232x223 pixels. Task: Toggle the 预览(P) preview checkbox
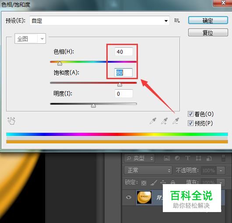pyautogui.click(x=190, y=123)
